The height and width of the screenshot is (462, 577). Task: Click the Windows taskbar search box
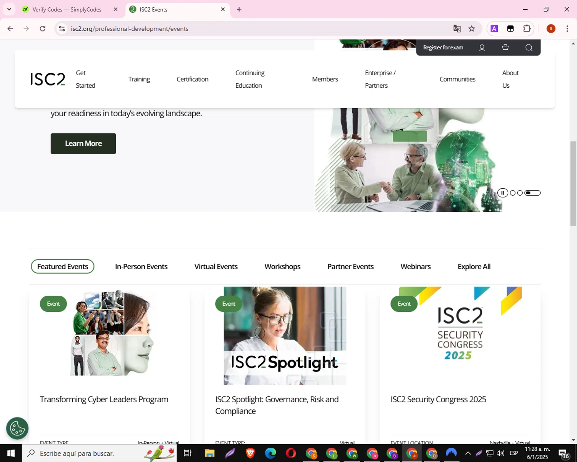pyautogui.click(x=99, y=453)
